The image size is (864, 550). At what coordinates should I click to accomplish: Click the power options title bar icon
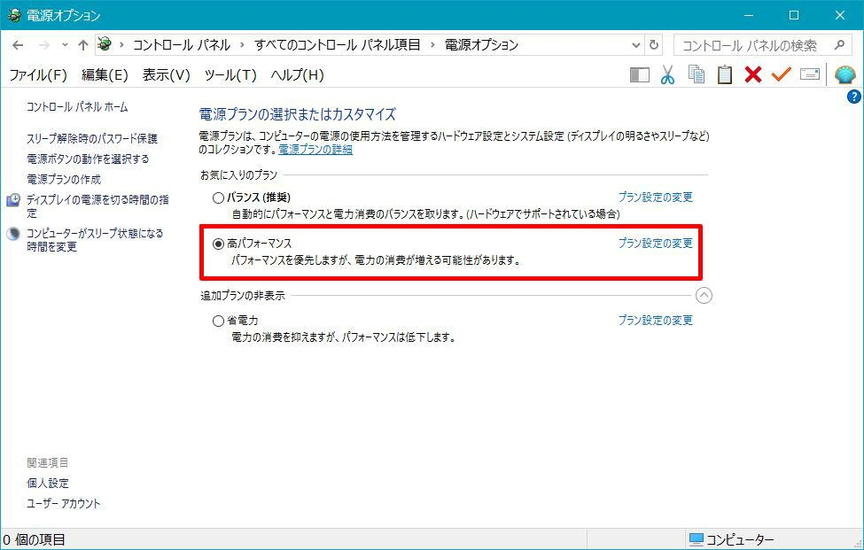(x=14, y=15)
